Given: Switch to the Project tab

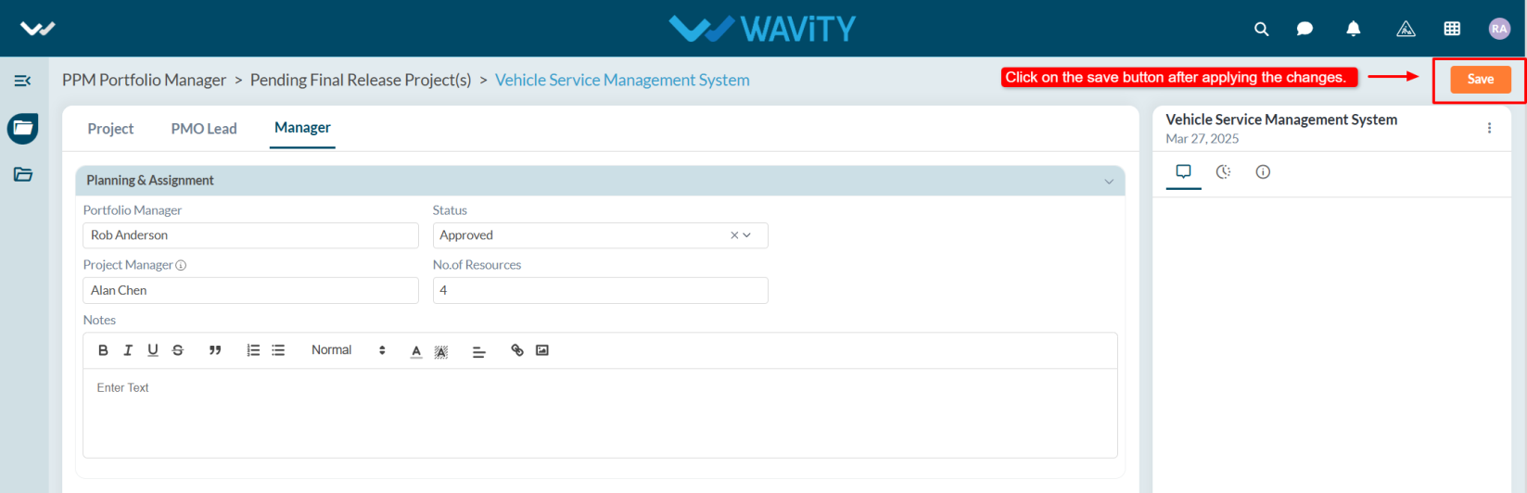Looking at the screenshot, I should point(110,129).
